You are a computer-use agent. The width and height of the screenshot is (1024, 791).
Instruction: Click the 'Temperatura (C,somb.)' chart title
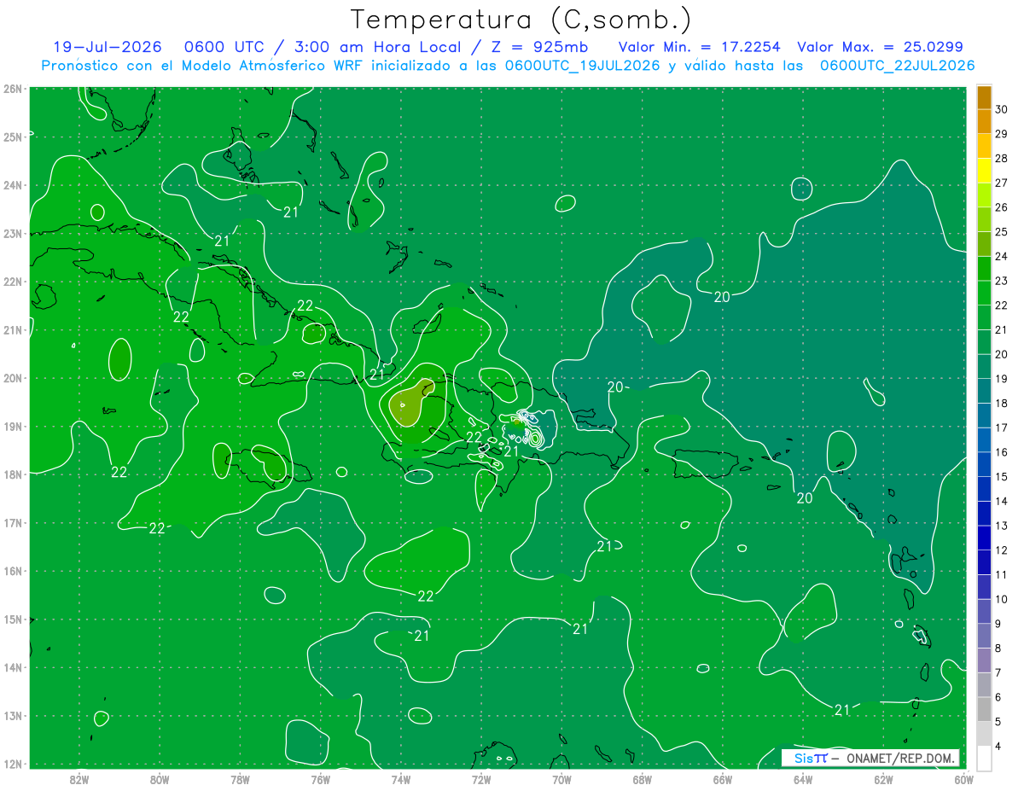pos(521,20)
